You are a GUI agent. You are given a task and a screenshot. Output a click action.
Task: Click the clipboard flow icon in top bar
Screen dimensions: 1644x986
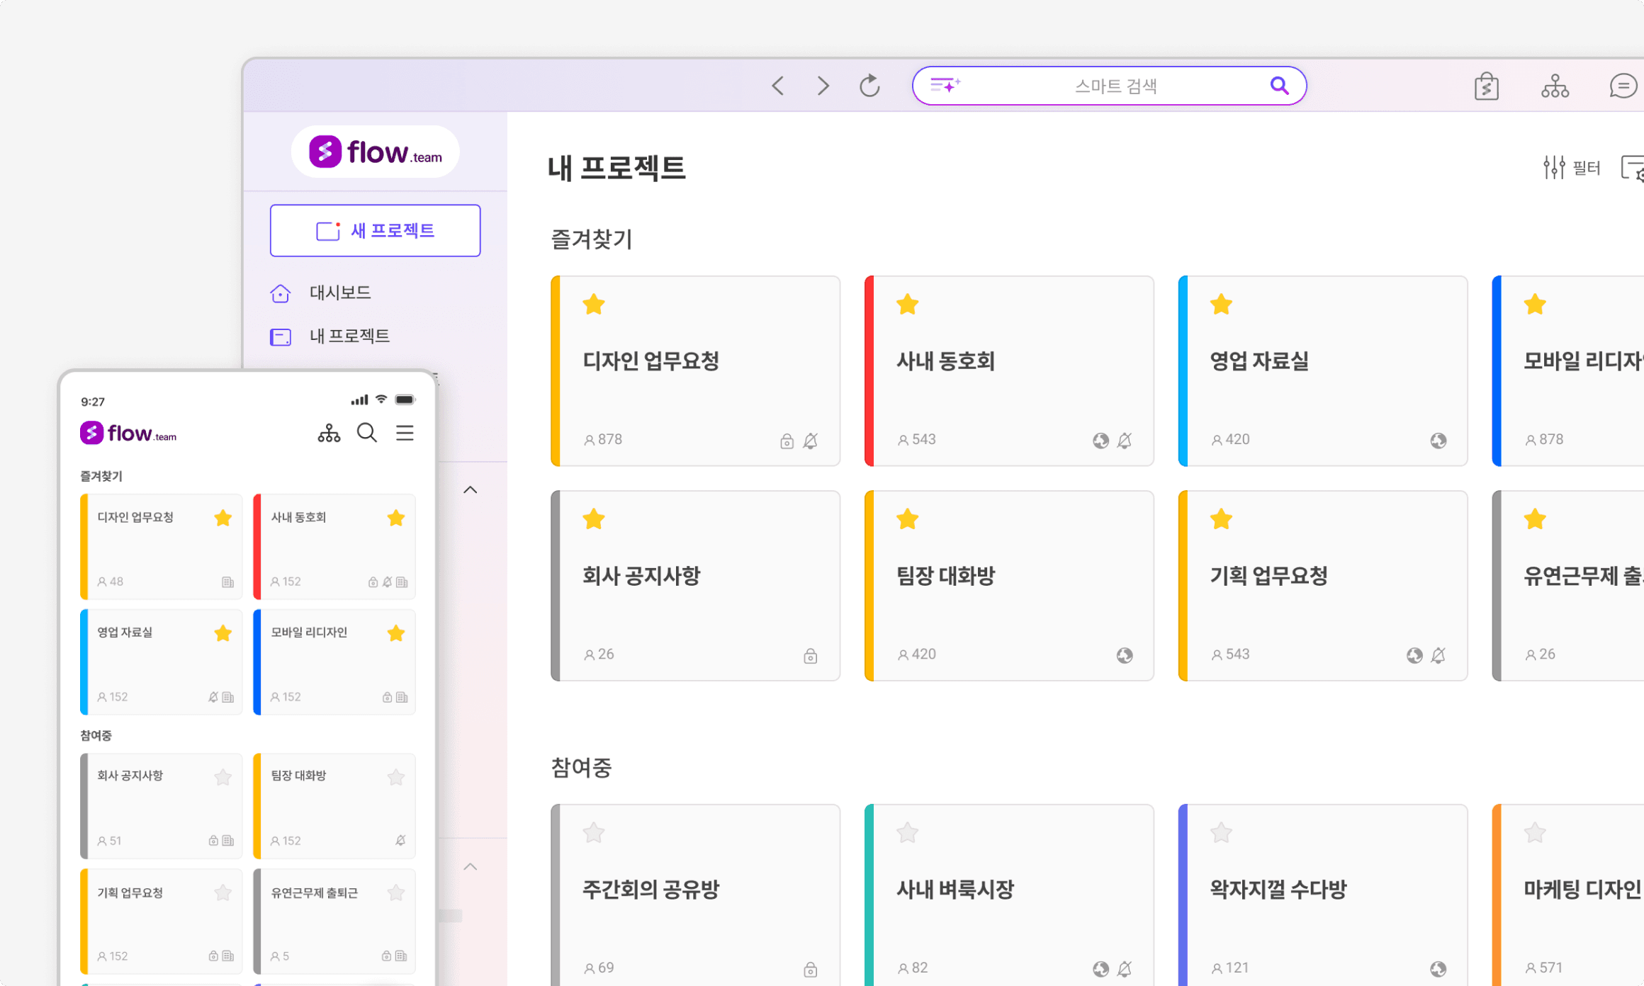[1487, 86]
